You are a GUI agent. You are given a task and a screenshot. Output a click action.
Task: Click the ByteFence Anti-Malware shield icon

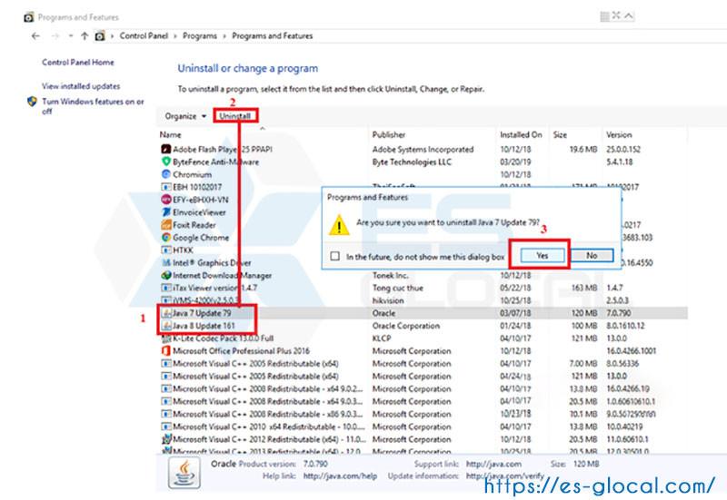(x=165, y=162)
